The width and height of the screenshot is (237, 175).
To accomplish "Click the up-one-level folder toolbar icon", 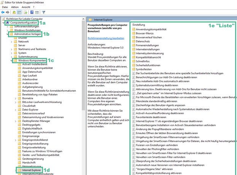I will coord(14,12).
